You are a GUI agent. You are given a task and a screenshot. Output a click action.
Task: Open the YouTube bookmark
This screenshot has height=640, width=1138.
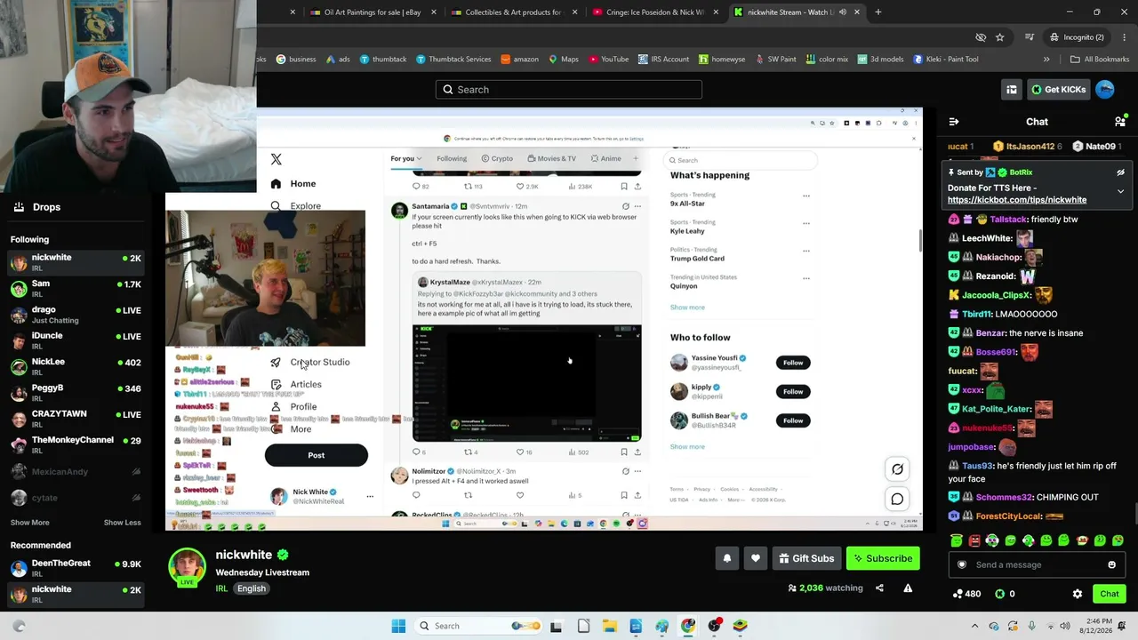pyautogui.click(x=608, y=60)
